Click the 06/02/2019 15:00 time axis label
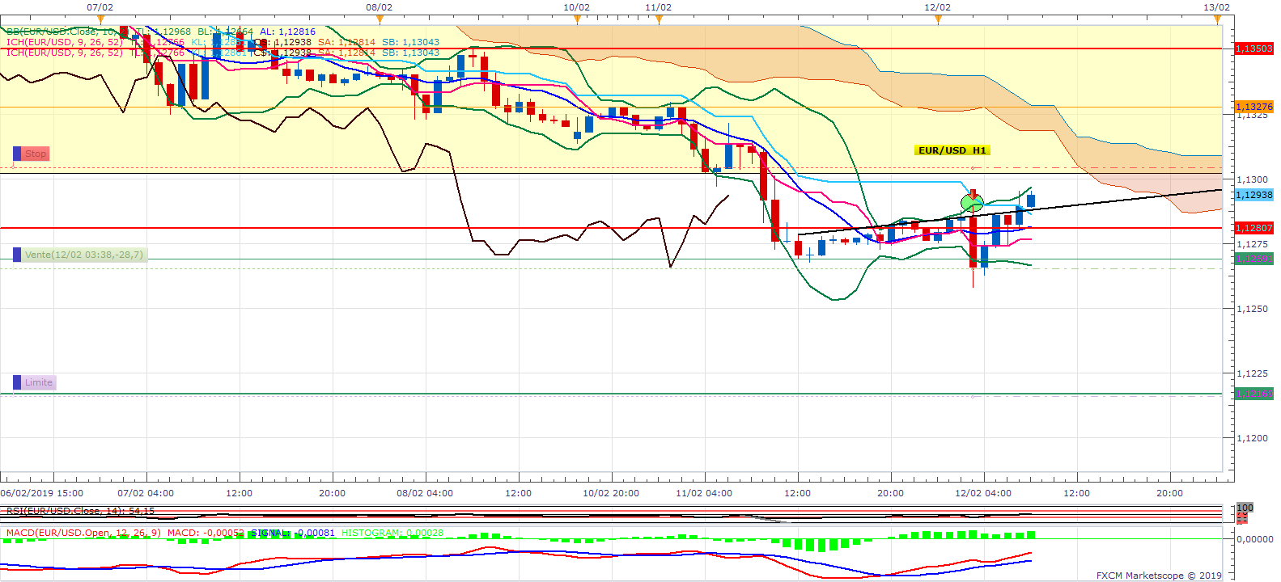Viewport: 1281px width, 582px height. [41, 493]
